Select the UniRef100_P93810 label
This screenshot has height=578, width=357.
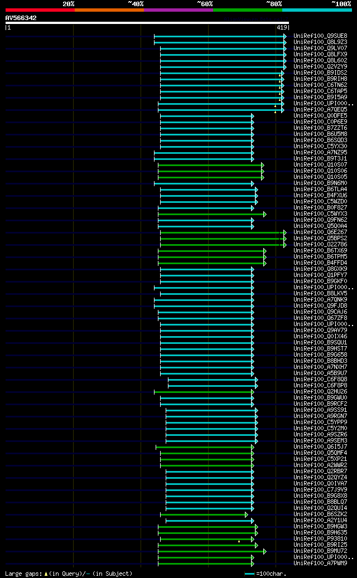coord(320,538)
